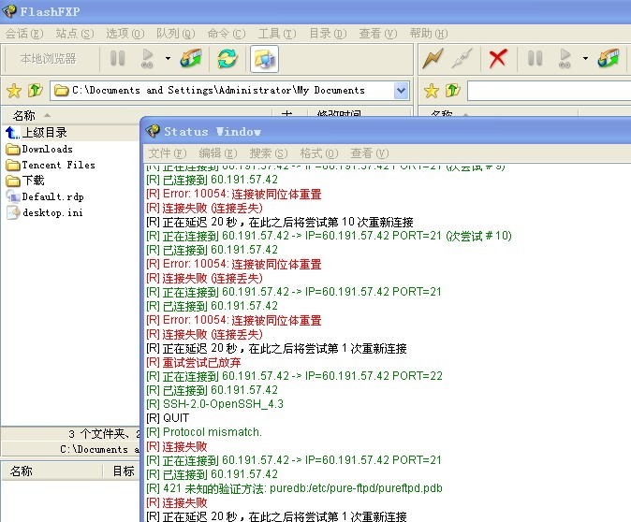631x522 pixels.
Task: Open the main 查看 (View) menu
Action: pyautogui.click(x=378, y=34)
